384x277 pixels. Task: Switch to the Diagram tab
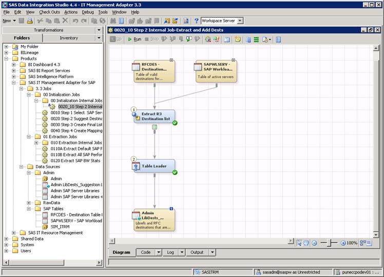point(122,252)
